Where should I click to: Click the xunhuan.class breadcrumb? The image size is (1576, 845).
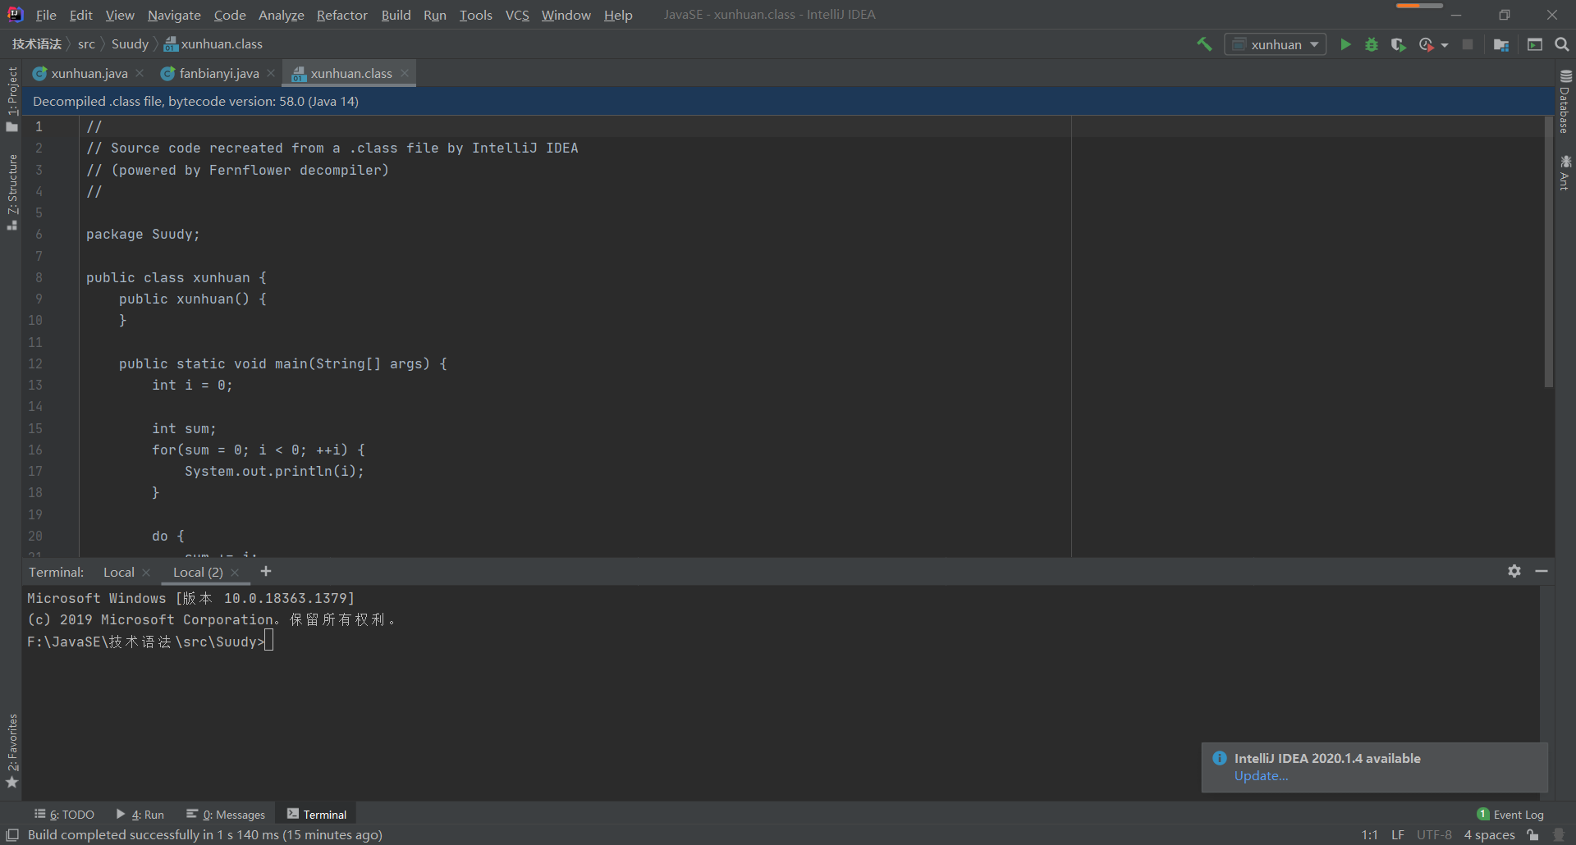tap(213, 44)
